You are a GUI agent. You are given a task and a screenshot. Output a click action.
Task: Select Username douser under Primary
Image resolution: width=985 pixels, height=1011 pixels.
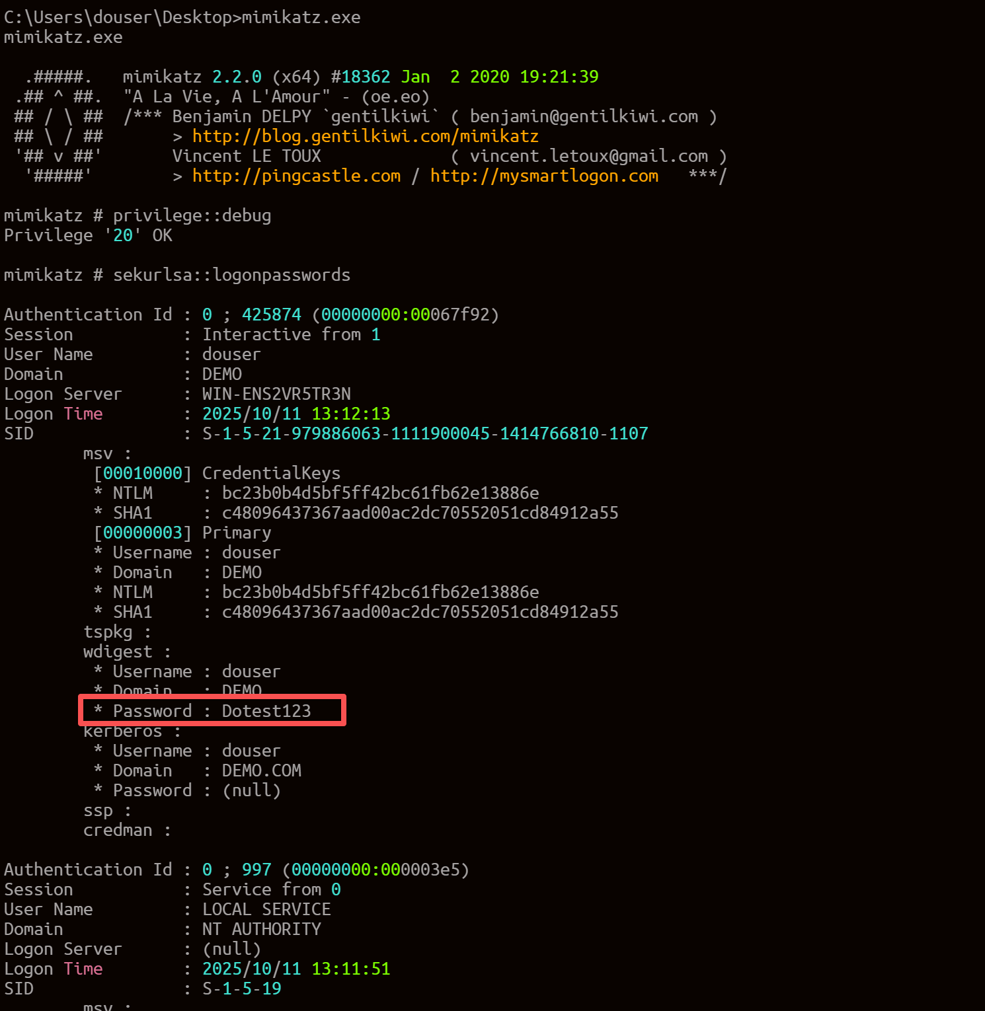point(252,553)
